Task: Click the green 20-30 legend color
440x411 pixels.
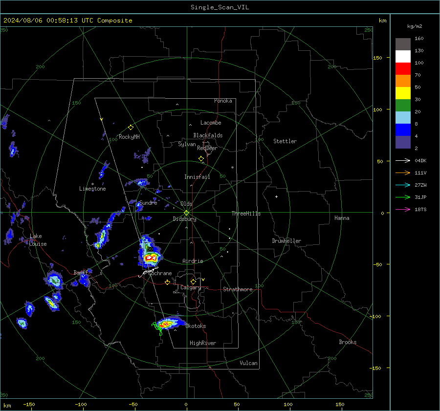Action: click(403, 106)
